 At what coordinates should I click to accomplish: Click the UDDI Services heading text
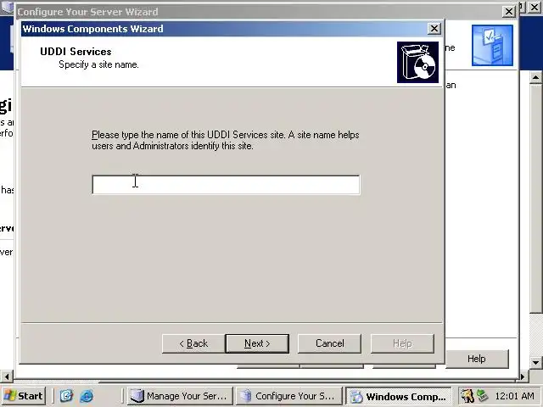pyautogui.click(x=76, y=52)
